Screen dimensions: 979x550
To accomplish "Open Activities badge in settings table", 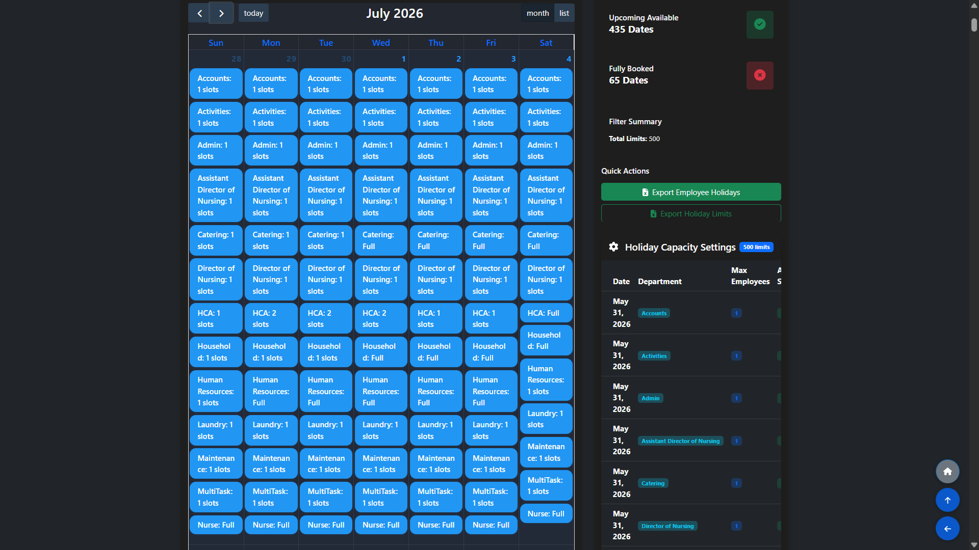I will pos(654,356).
